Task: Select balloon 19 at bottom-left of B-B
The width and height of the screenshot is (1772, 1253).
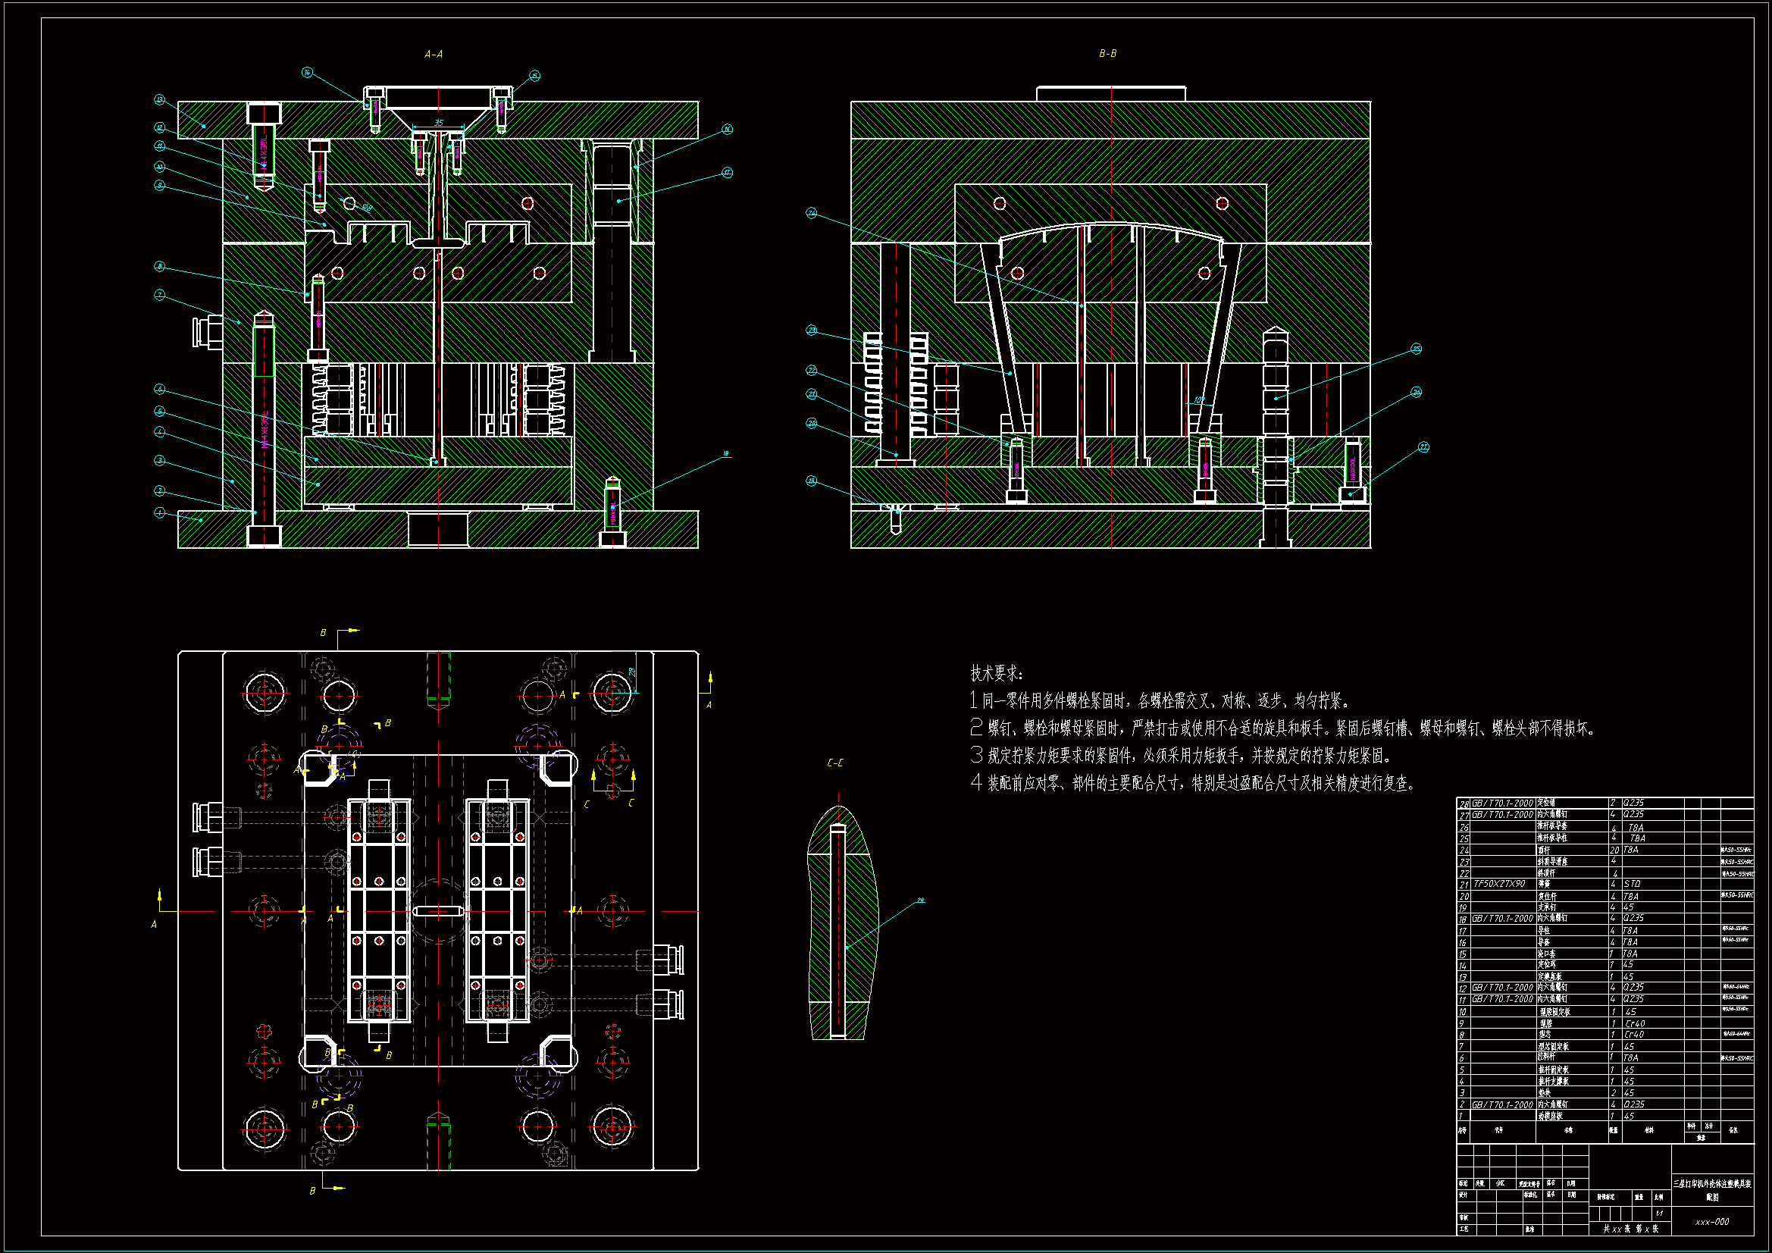Action: 811,481
